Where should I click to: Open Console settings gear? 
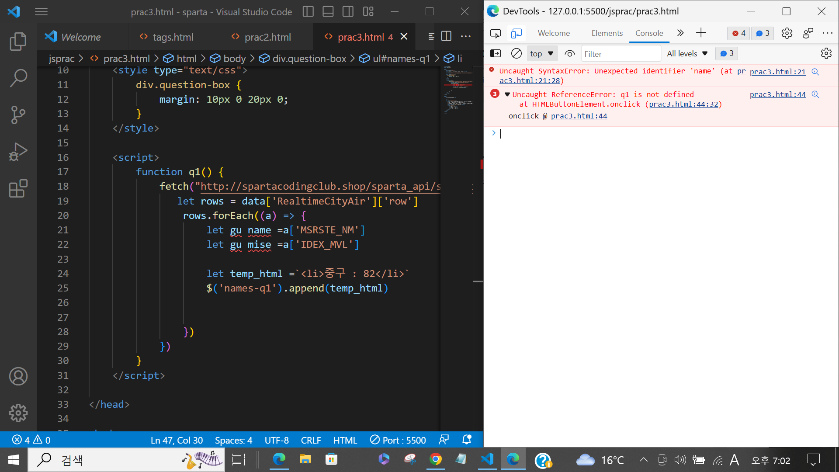(826, 53)
